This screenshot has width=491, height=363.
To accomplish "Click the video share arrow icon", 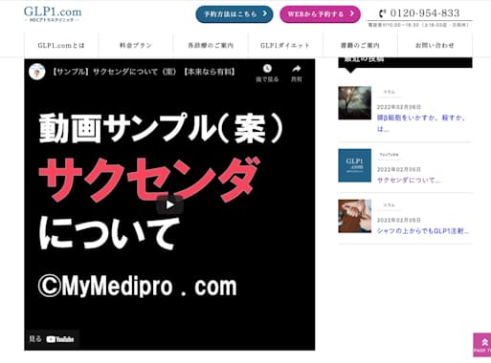I will [297, 68].
